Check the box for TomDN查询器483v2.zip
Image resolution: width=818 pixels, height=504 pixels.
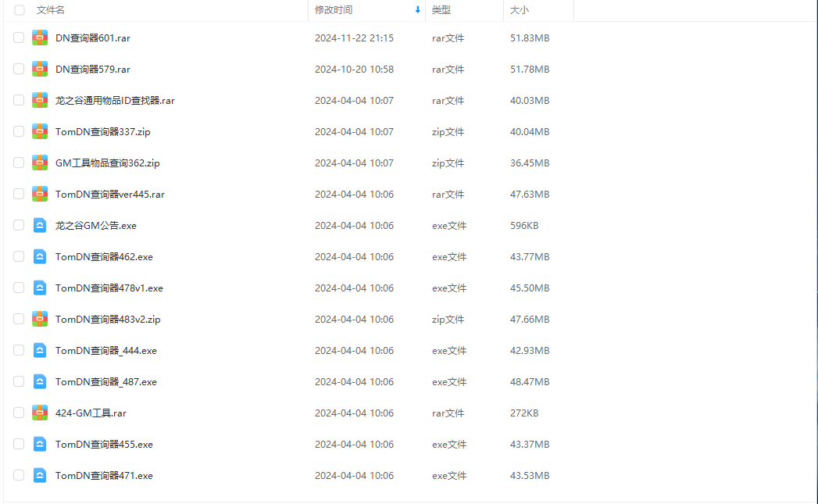pos(19,319)
